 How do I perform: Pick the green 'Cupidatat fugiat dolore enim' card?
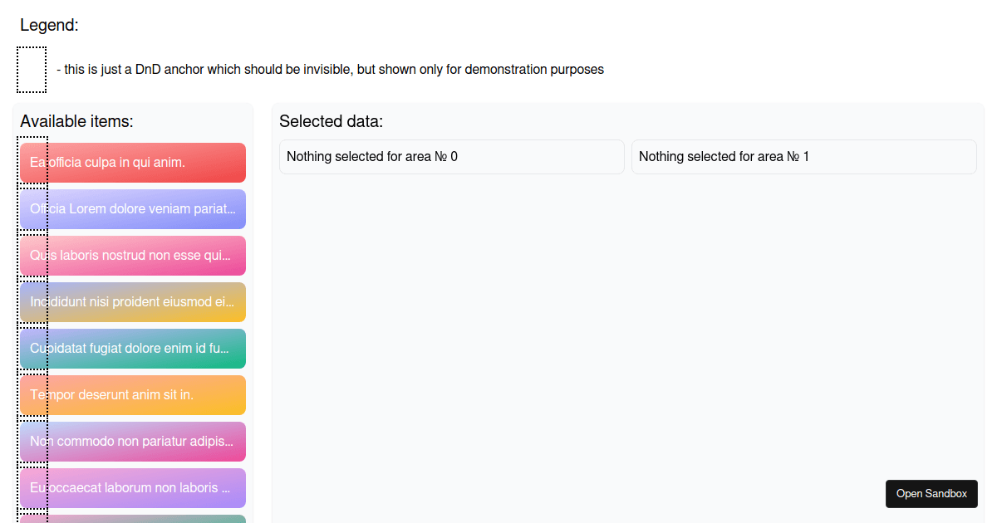pos(145,349)
